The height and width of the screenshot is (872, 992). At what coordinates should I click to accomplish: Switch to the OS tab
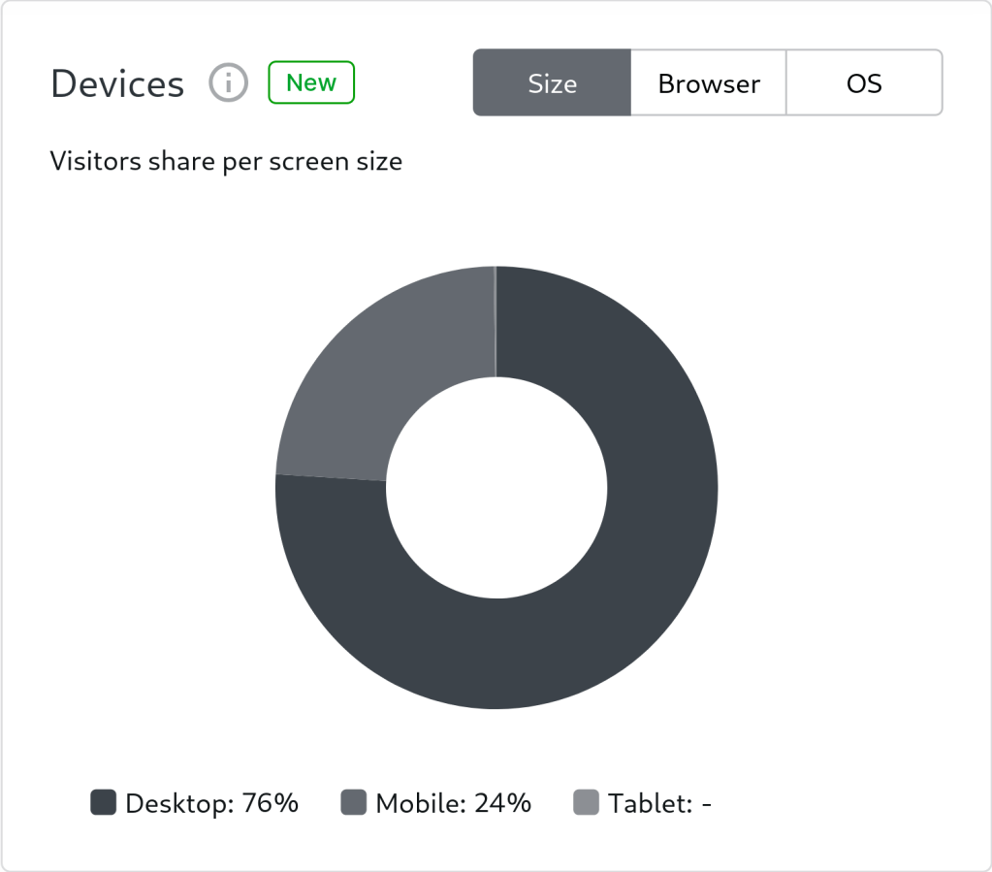pyautogui.click(x=864, y=83)
